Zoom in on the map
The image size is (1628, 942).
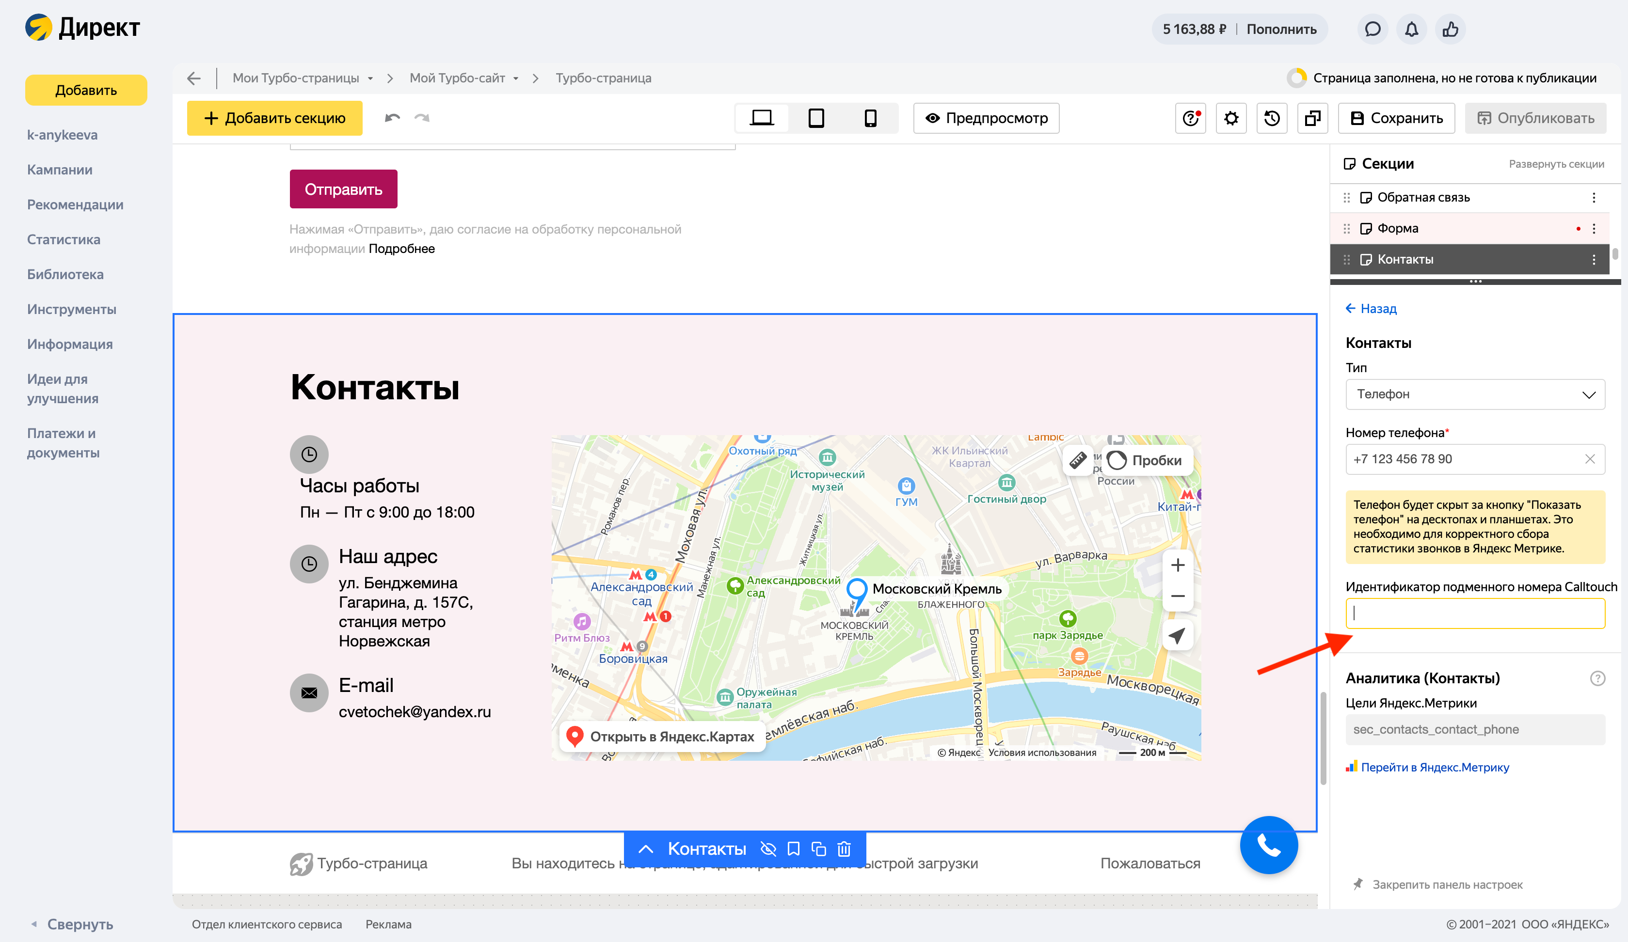coord(1177,565)
